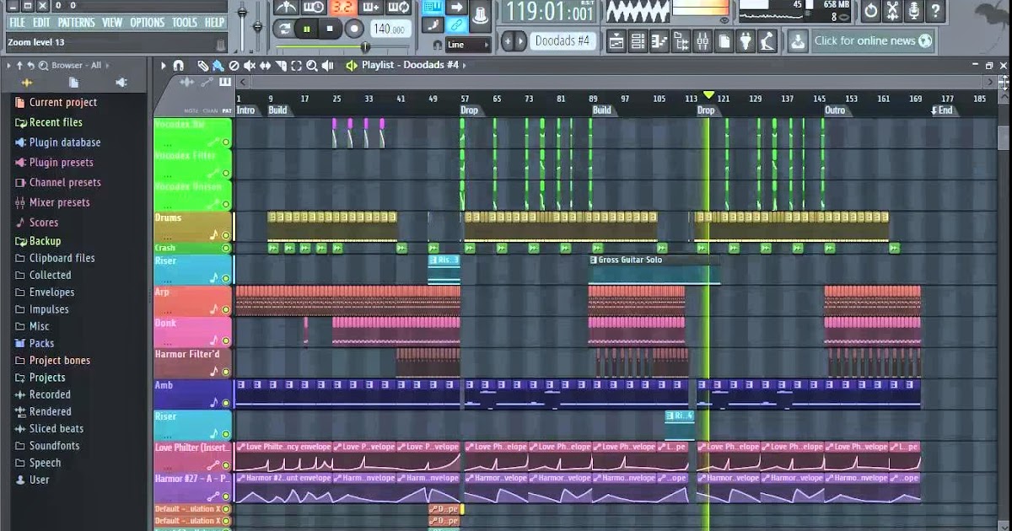Toggle auto-scrolling arrow button
The image size is (1012, 531).
pos(456,8)
